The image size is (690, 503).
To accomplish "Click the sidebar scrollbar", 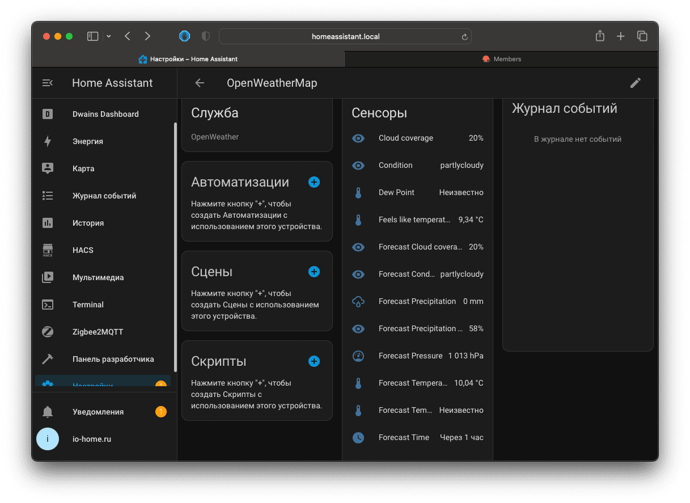I will (175, 247).
